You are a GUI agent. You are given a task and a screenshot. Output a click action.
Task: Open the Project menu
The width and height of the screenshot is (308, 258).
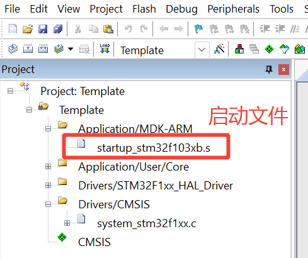point(106,9)
